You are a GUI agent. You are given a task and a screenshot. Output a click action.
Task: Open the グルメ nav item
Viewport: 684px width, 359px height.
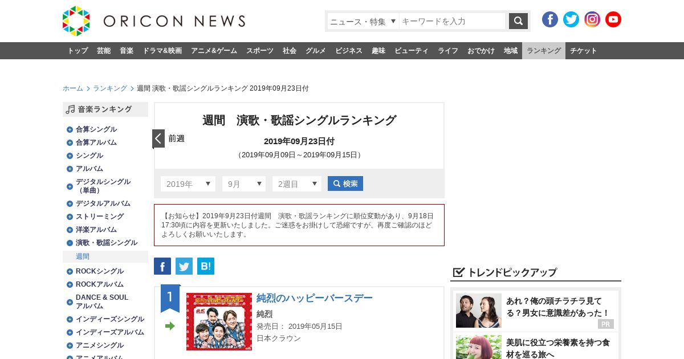point(316,51)
